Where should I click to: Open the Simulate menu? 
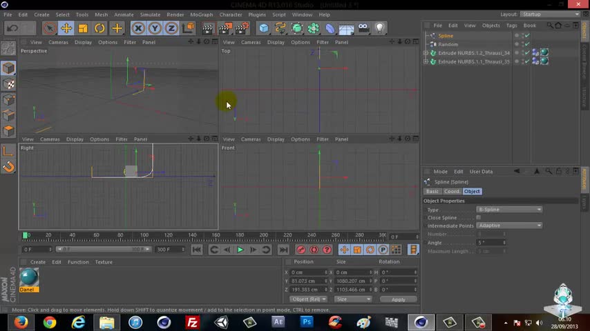[150, 14]
